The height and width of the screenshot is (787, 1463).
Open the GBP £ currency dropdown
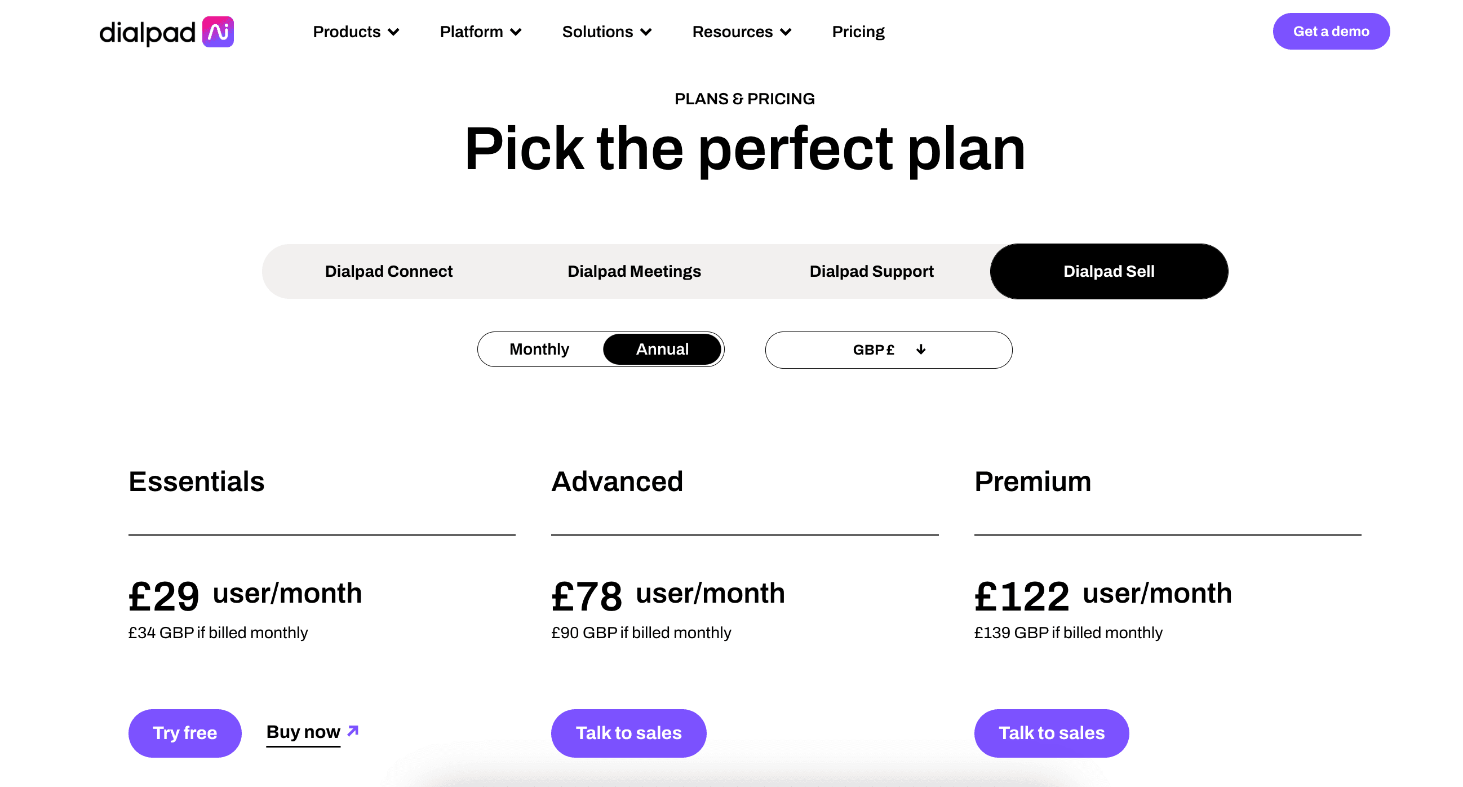tap(888, 350)
